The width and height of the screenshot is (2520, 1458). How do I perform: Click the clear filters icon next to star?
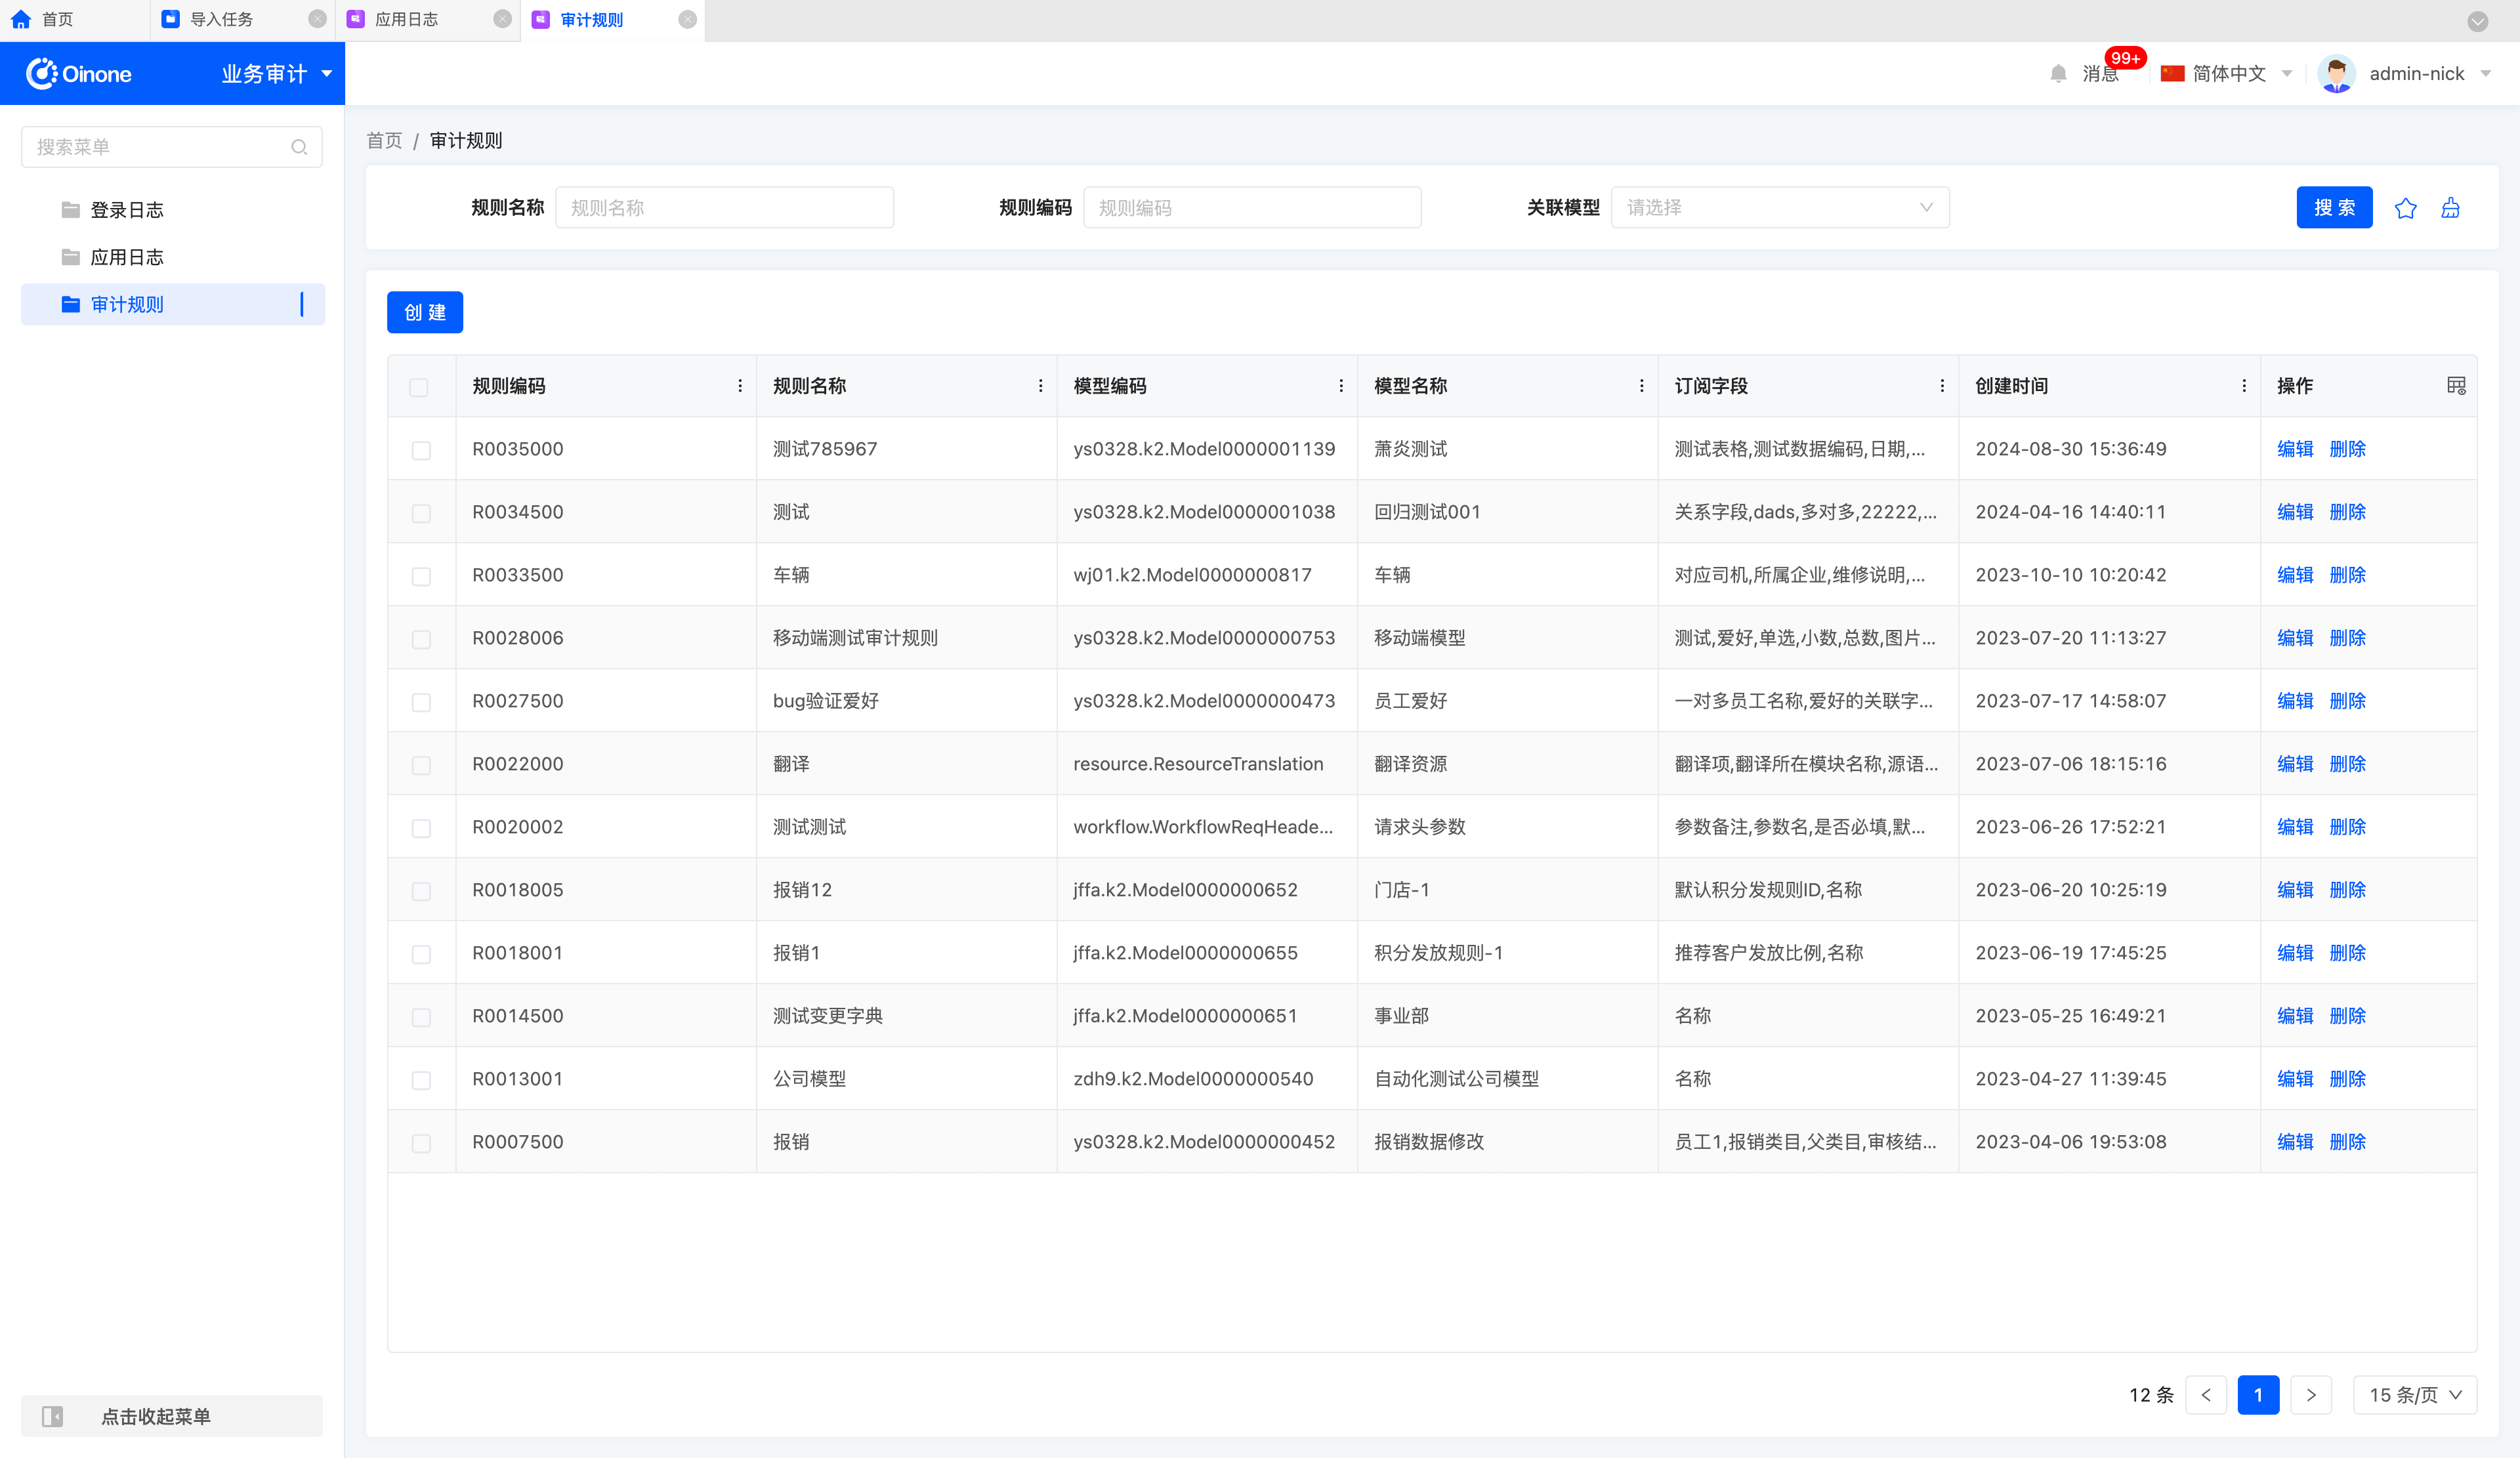(x=2450, y=207)
